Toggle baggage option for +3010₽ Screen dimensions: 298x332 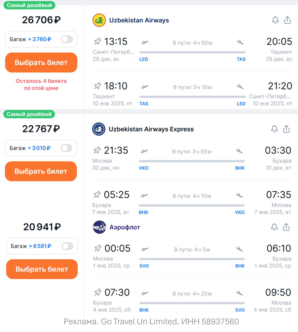[67, 148]
